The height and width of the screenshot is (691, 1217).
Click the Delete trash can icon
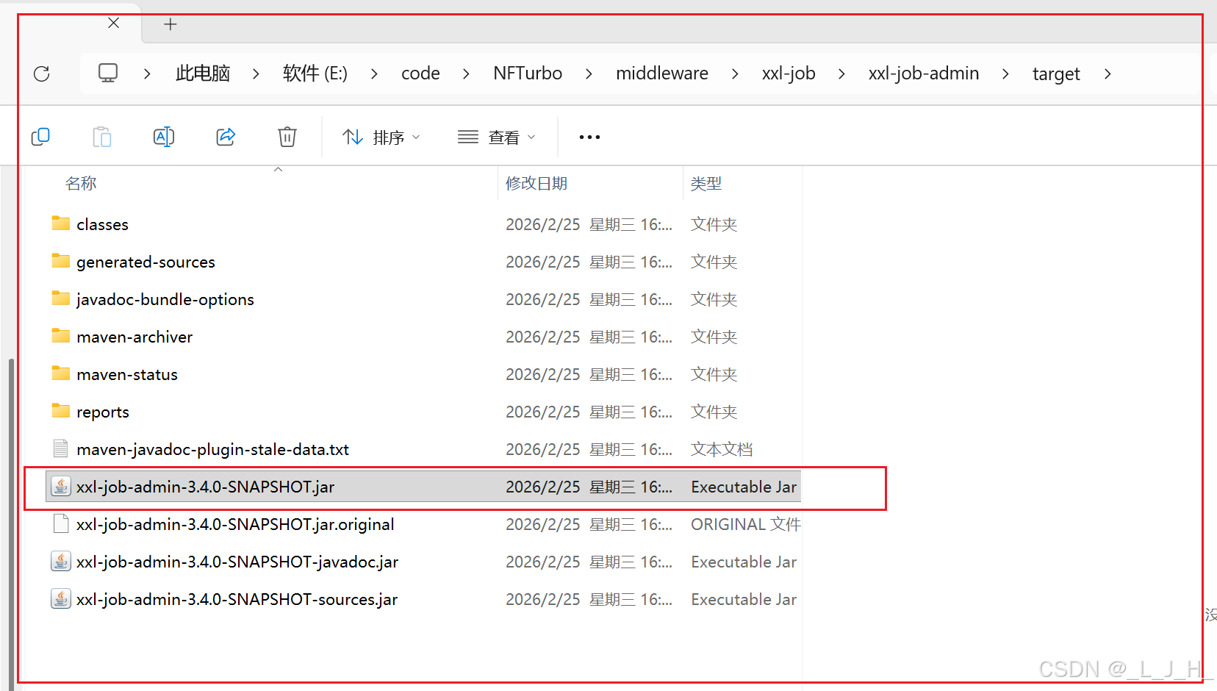point(287,137)
